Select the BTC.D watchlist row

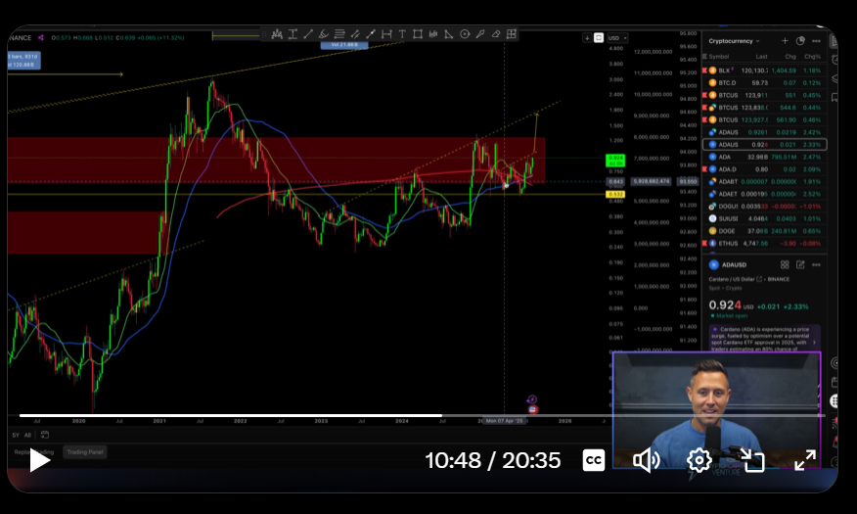tap(764, 83)
